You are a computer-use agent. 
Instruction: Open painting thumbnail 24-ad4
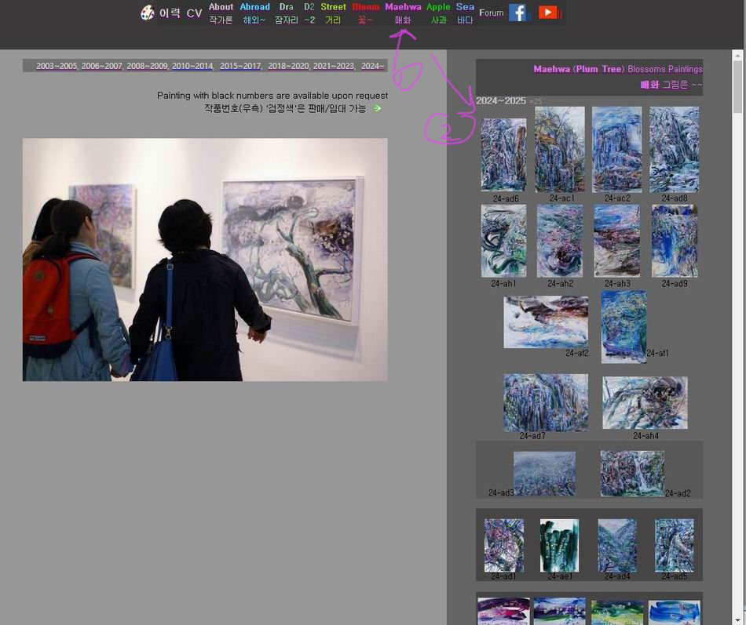click(x=616, y=545)
